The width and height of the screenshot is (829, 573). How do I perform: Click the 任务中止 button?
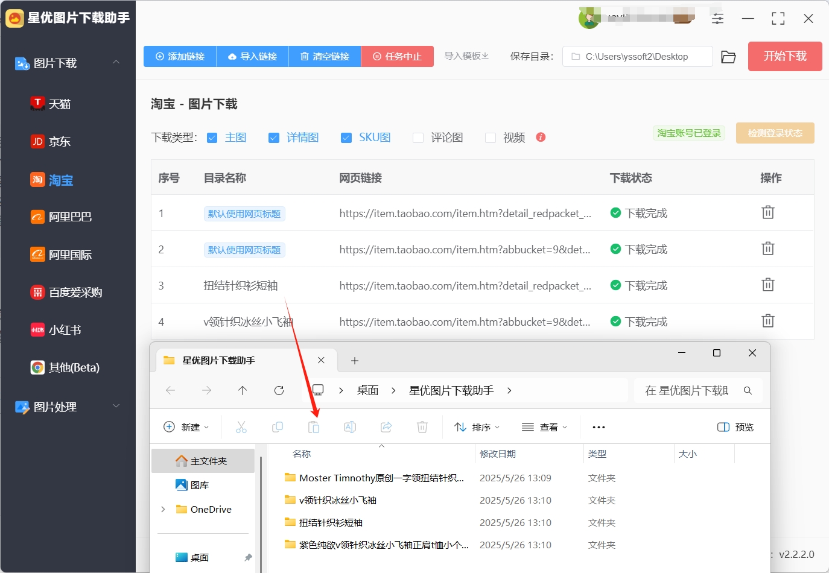(x=397, y=56)
